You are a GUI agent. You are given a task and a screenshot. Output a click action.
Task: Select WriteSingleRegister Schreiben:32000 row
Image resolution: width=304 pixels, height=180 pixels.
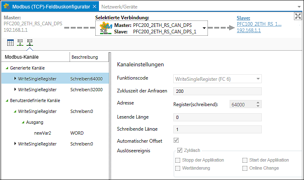(55, 90)
